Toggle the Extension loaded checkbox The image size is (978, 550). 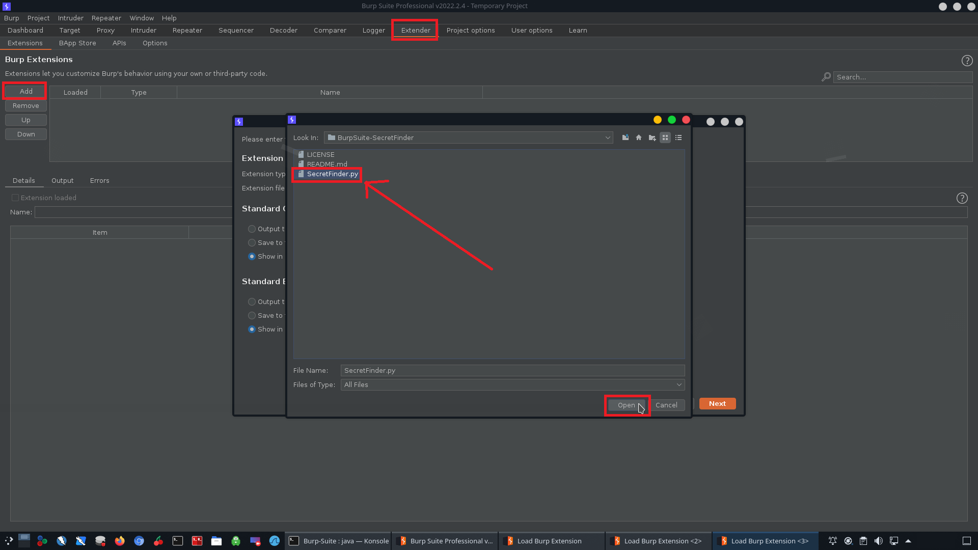tap(15, 198)
